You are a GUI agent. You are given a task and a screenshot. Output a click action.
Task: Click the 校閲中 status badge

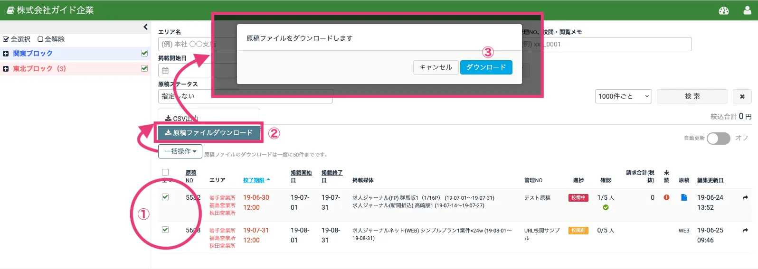[578, 198]
